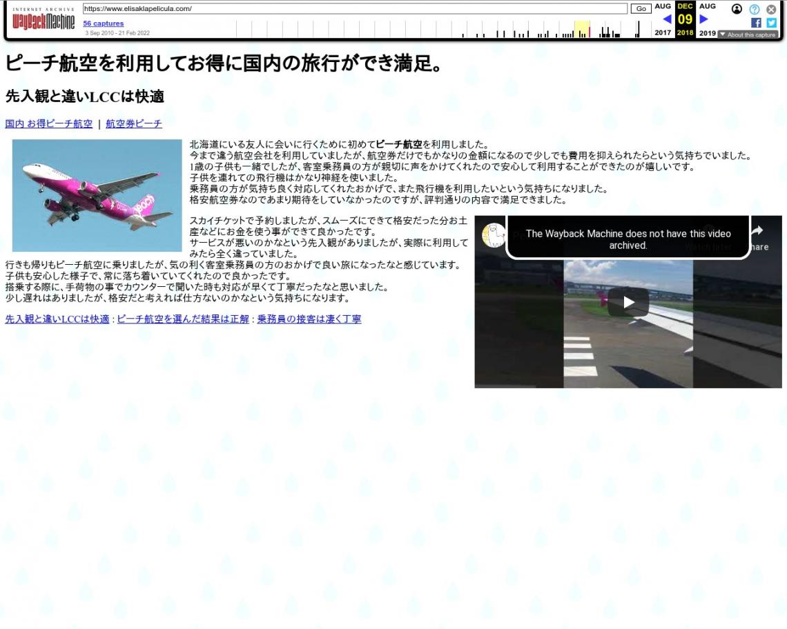
Task: Click the Go button
Action: (641, 8)
